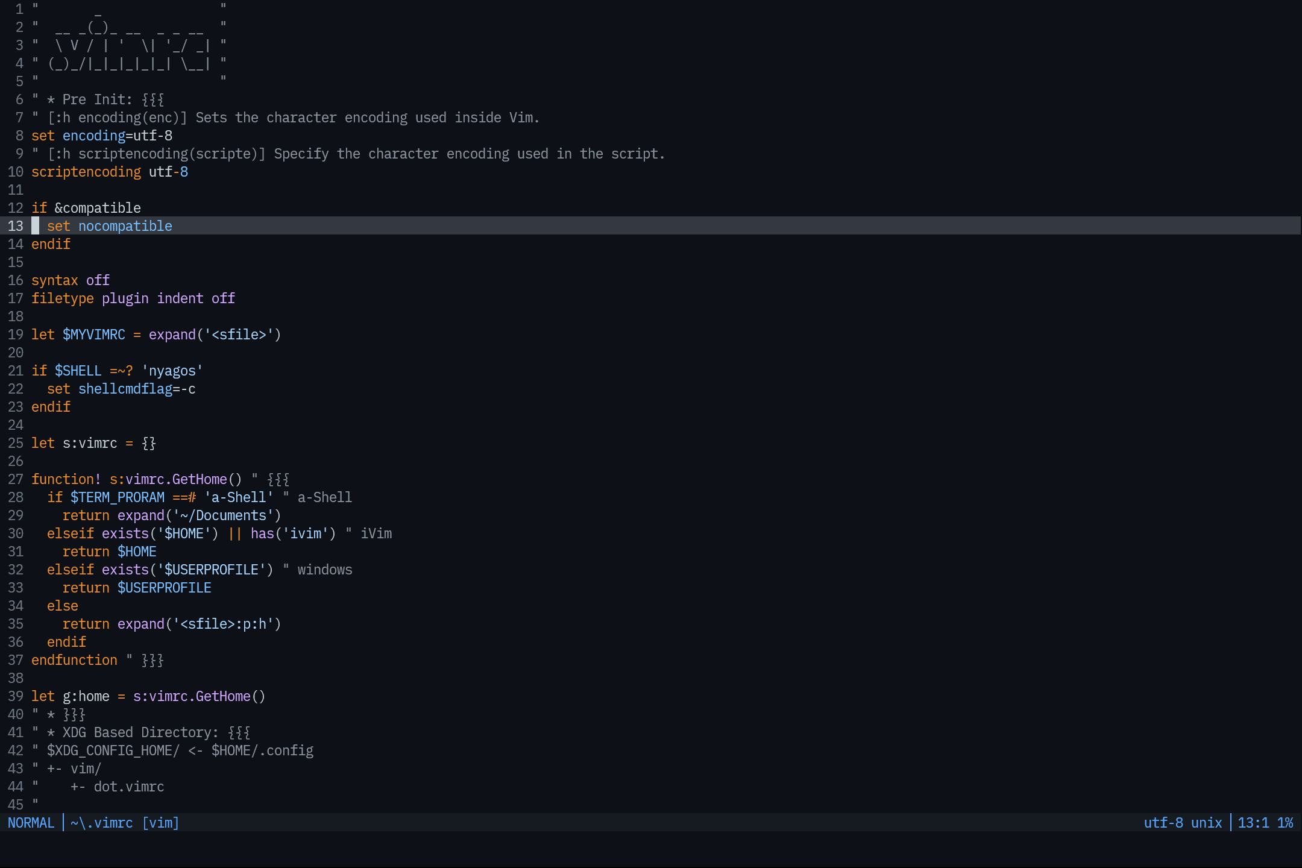Click 'endif' on line 14
Screen dimensions: 1302x868
tap(51, 244)
